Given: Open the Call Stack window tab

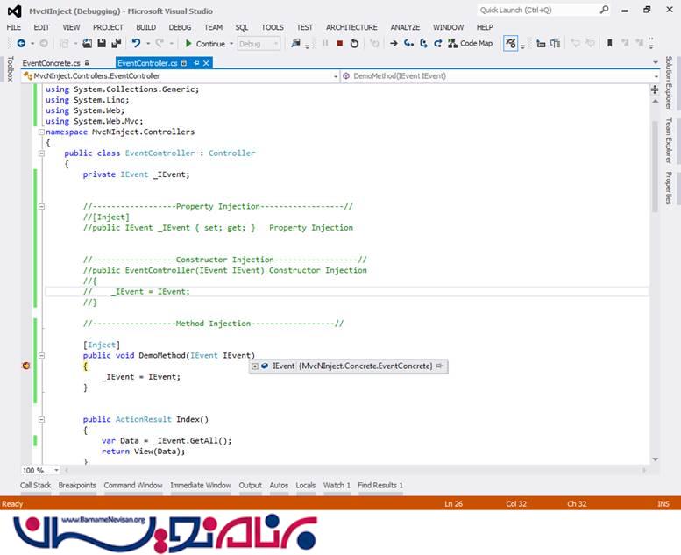Looking at the screenshot, I should pyautogui.click(x=36, y=485).
